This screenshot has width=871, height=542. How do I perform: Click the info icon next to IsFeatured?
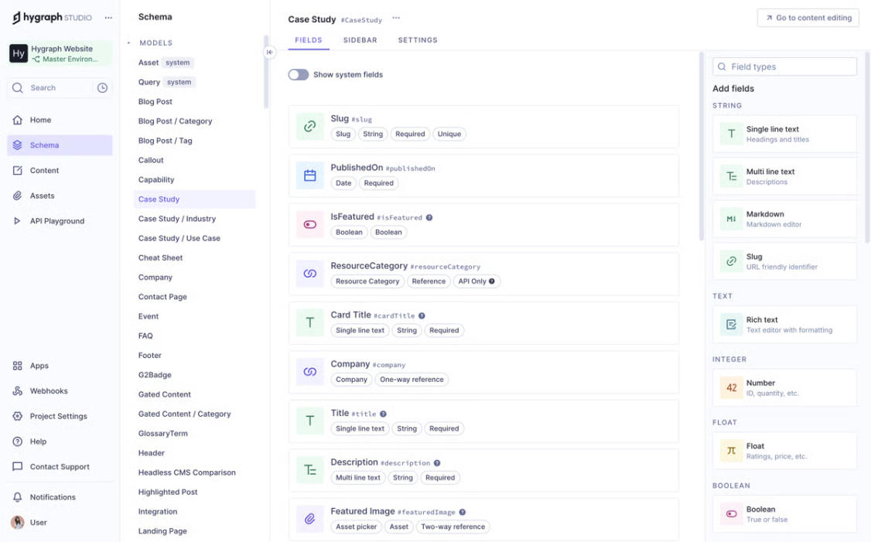tap(429, 218)
